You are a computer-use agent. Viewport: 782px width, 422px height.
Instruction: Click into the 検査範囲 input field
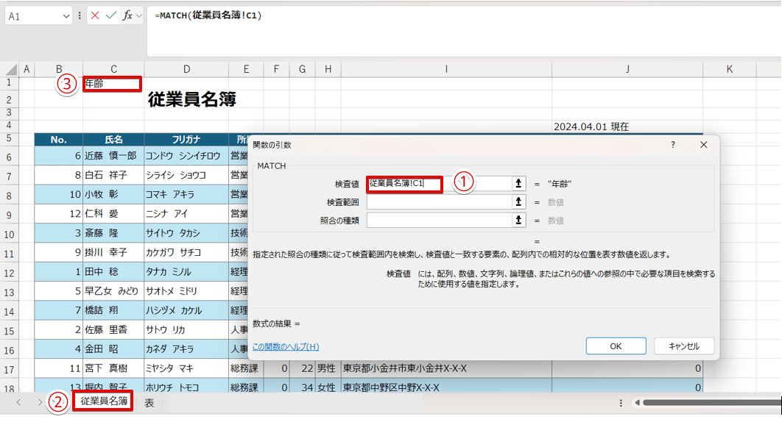[x=439, y=201]
